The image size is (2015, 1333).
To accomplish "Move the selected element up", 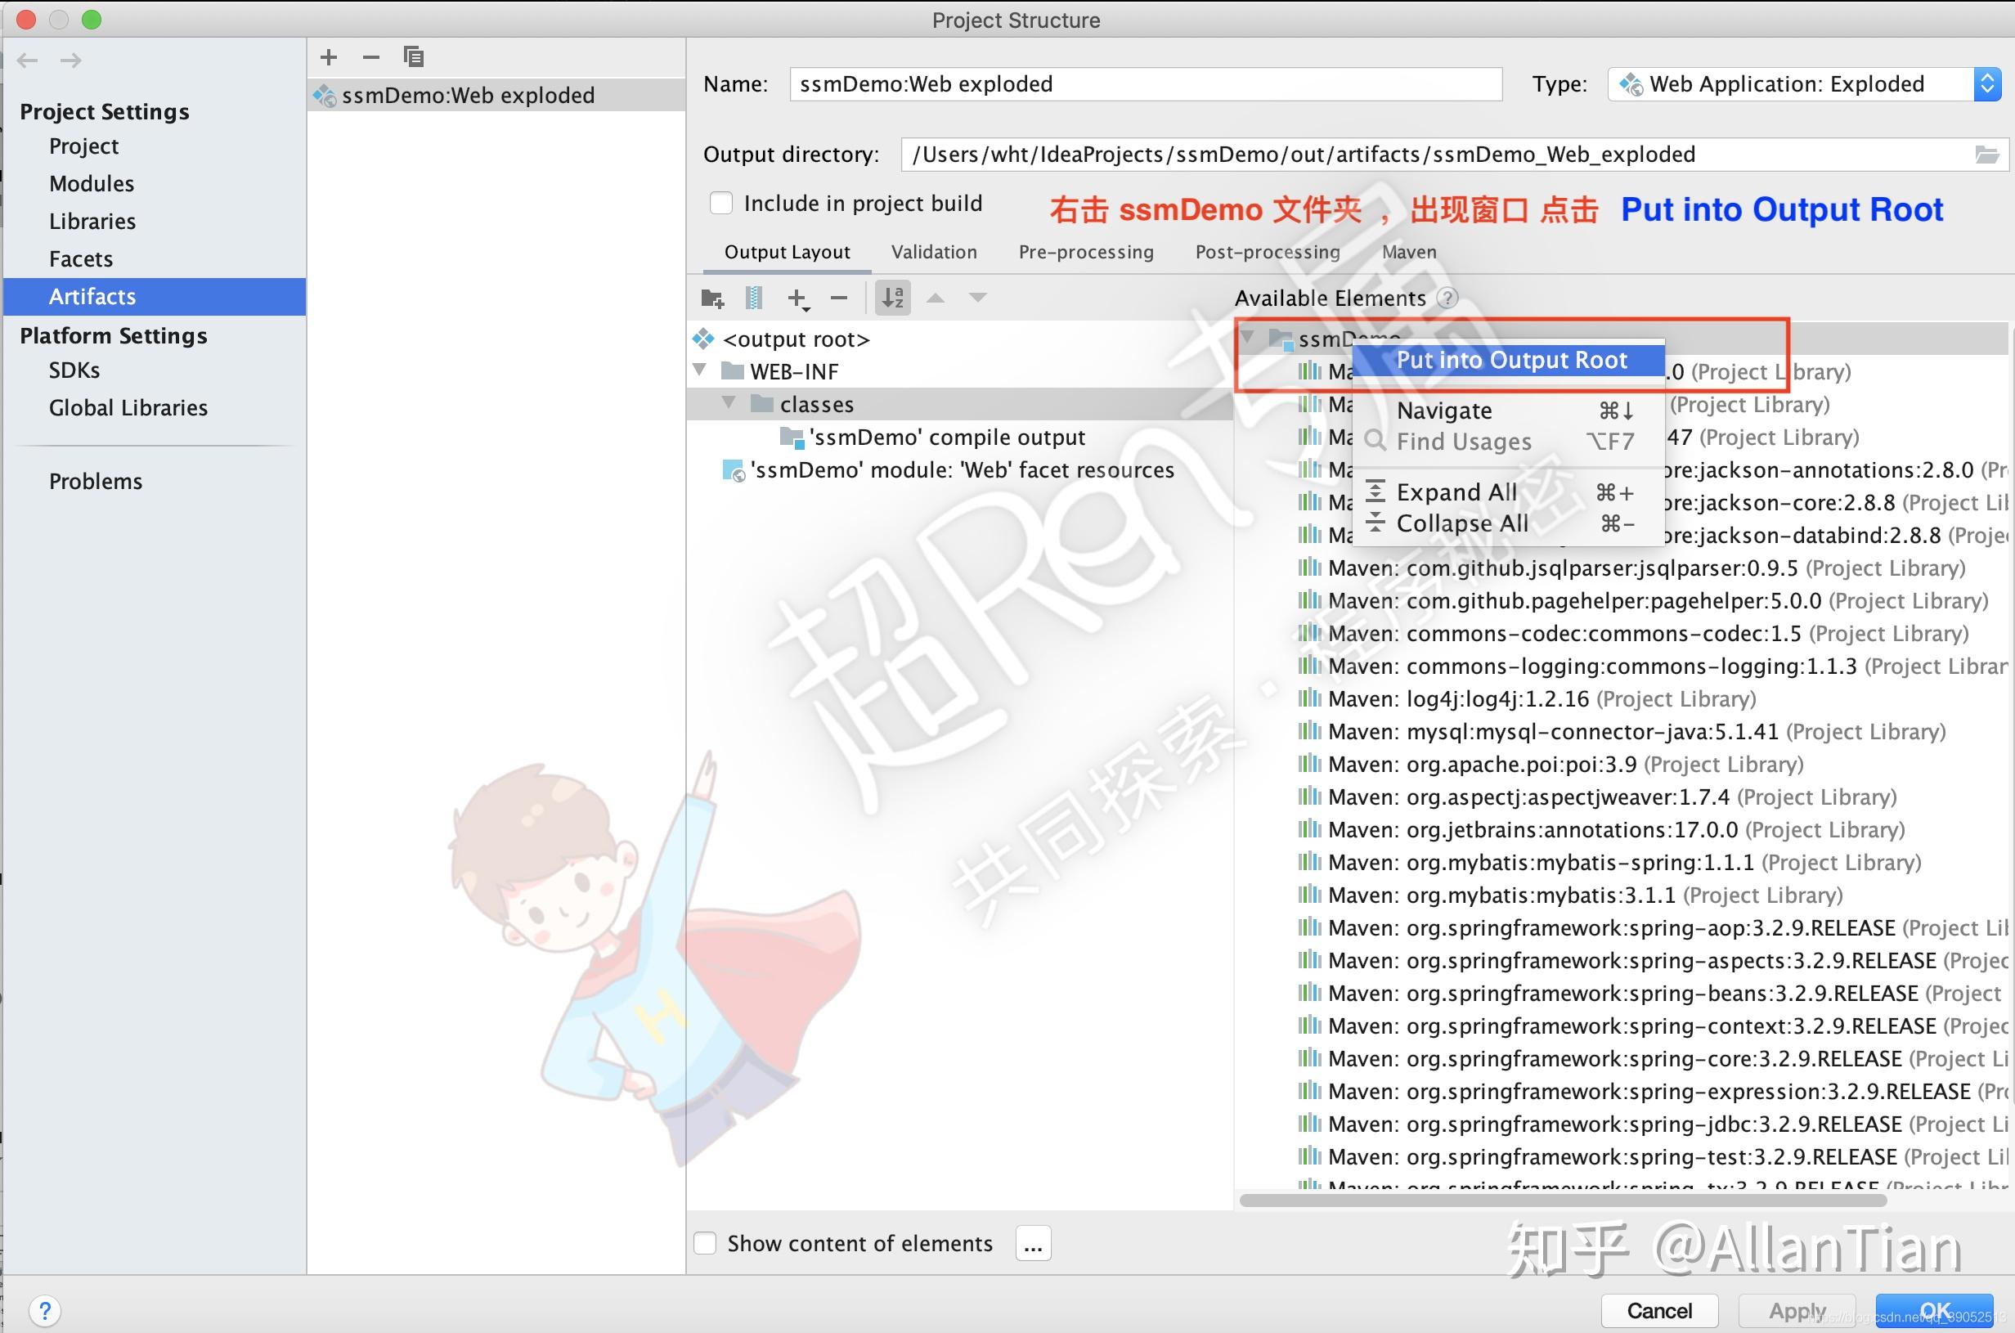I will point(935,298).
